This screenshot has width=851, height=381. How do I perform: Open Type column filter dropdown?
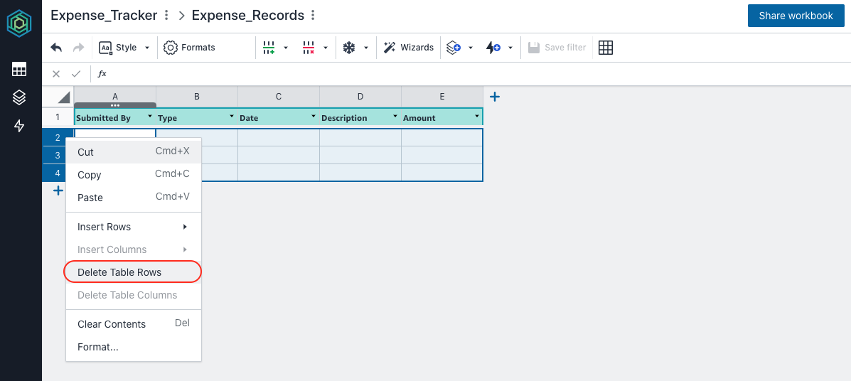pyautogui.click(x=232, y=117)
